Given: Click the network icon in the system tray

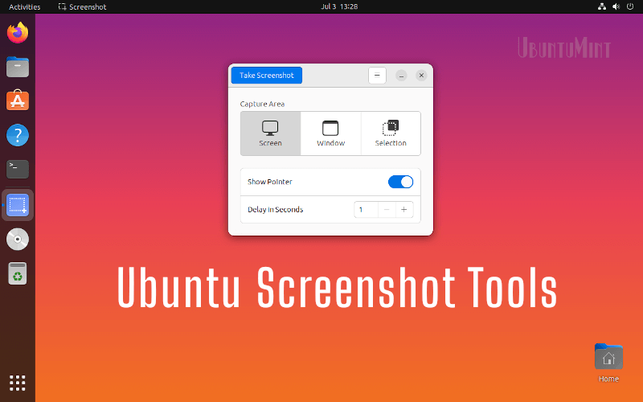Looking at the screenshot, I should pyautogui.click(x=602, y=6).
